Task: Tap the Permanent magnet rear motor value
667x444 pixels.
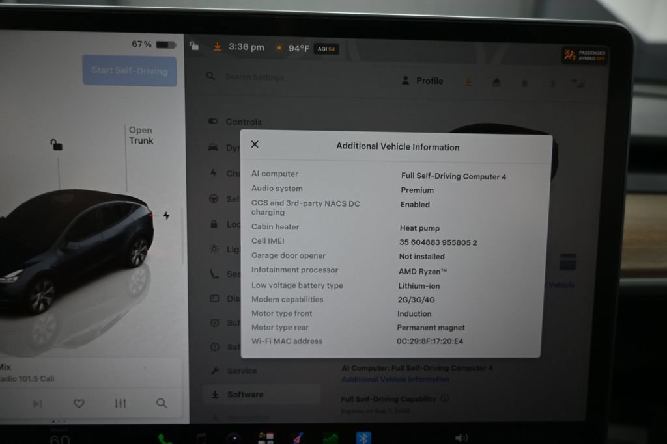Action: point(431,327)
